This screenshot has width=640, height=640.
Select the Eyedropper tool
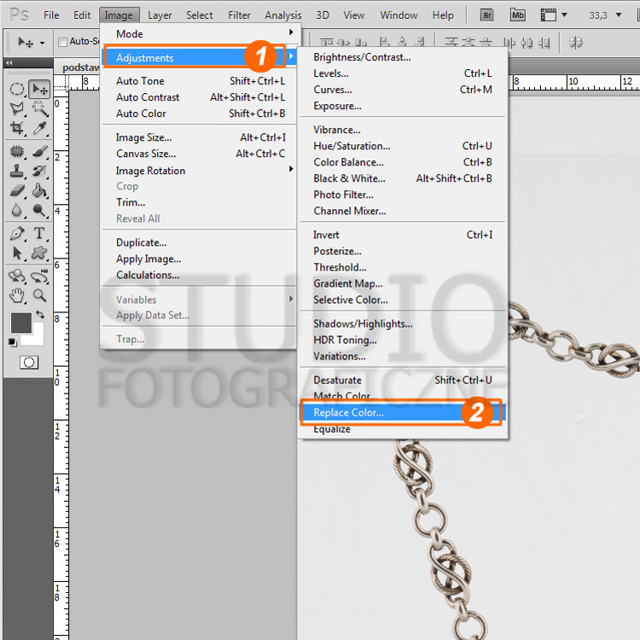pos(39,128)
